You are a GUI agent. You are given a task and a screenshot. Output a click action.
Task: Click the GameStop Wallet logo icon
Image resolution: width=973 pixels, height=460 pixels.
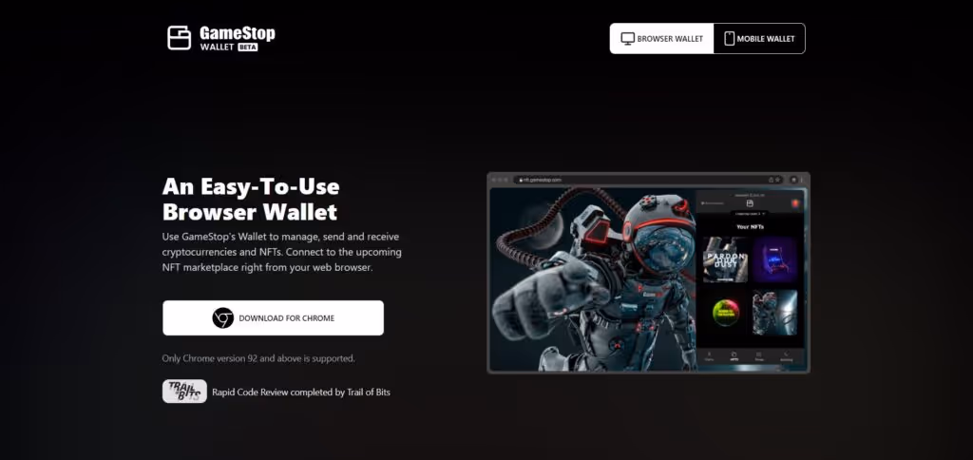(x=179, y=38)
